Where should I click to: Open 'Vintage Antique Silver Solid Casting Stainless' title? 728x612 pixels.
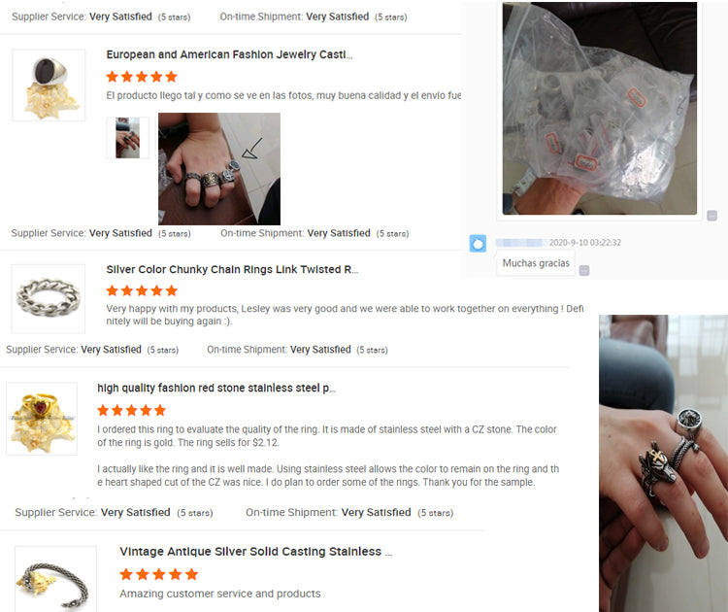click(256, 552)
